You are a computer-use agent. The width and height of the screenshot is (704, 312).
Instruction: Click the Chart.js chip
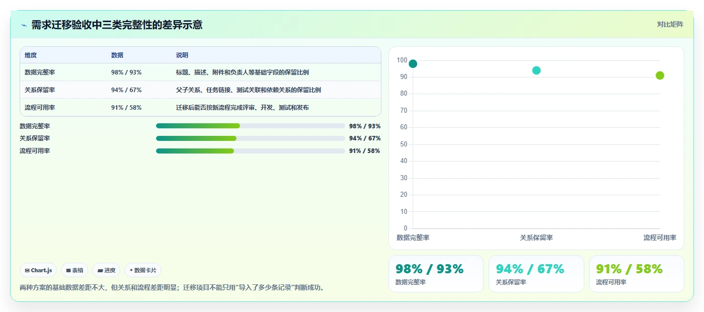tap(39, 270)
